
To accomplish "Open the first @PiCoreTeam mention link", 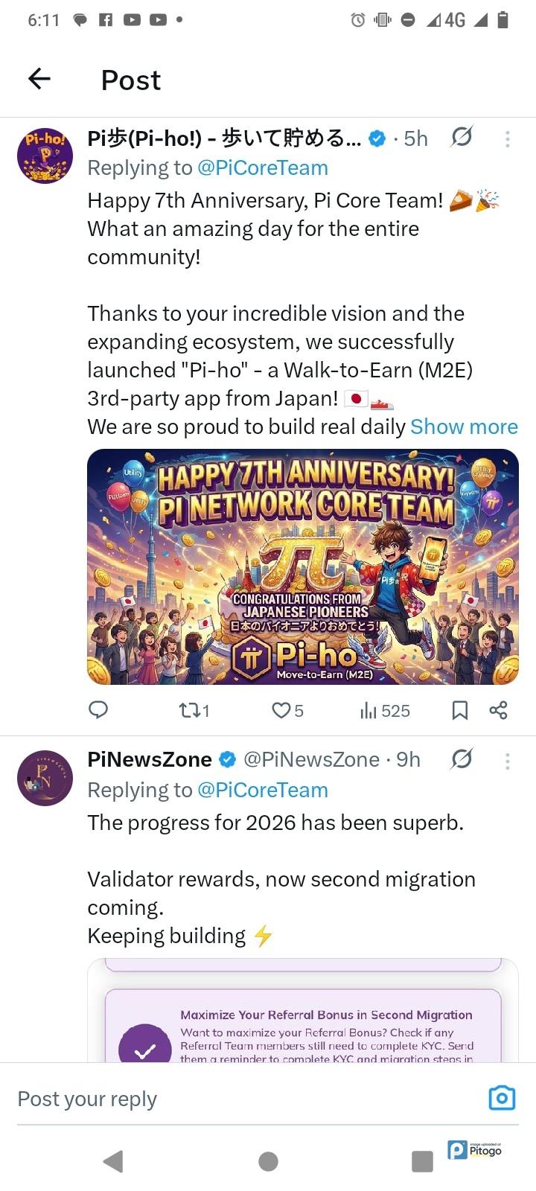I will (262, 168).
